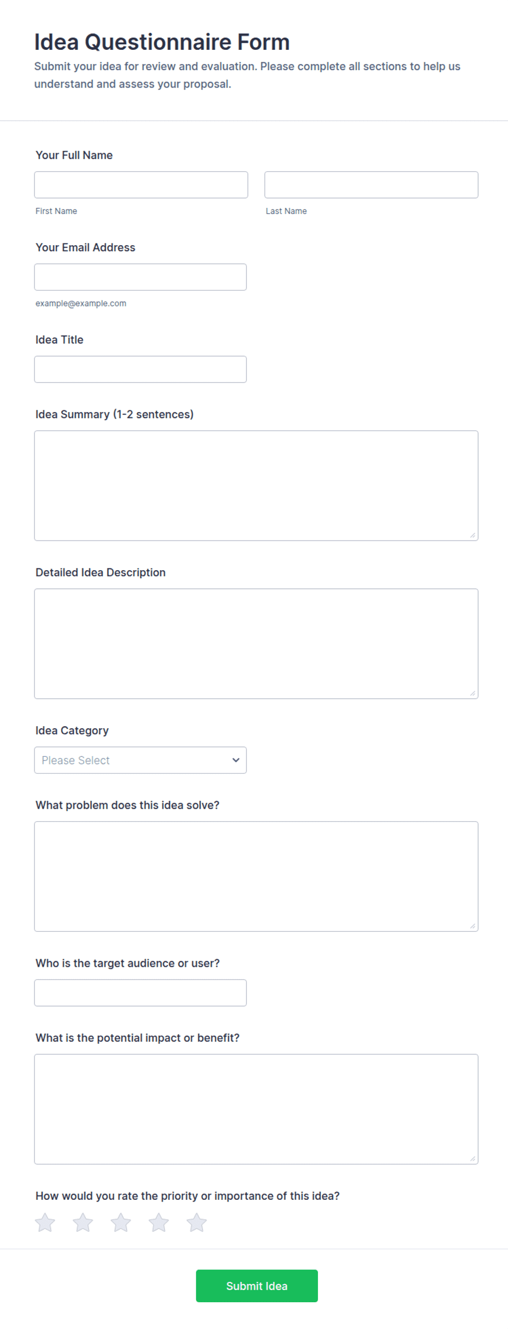
Task: Click the fourth importance star
Action: pos(159,1222)
